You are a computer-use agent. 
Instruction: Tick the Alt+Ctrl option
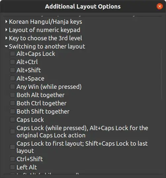pyautogui.click(x=13, y=62)
